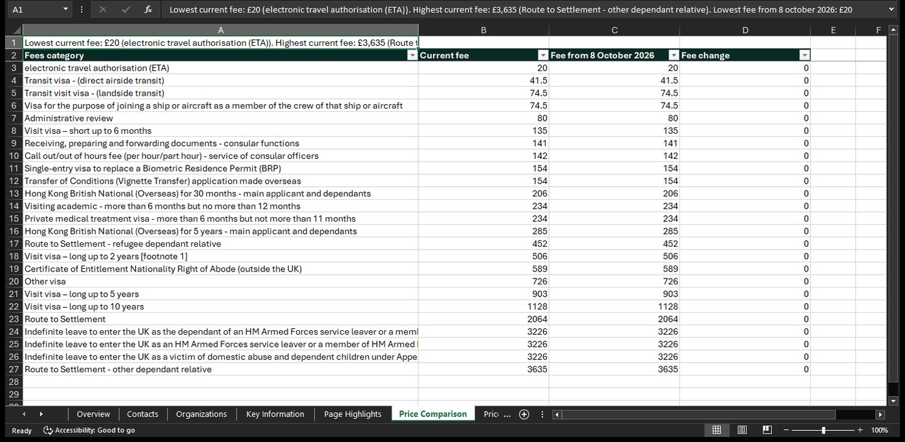Select cell 'Other visa'
This screenshot has width=905, height=442.
point(220,281)
